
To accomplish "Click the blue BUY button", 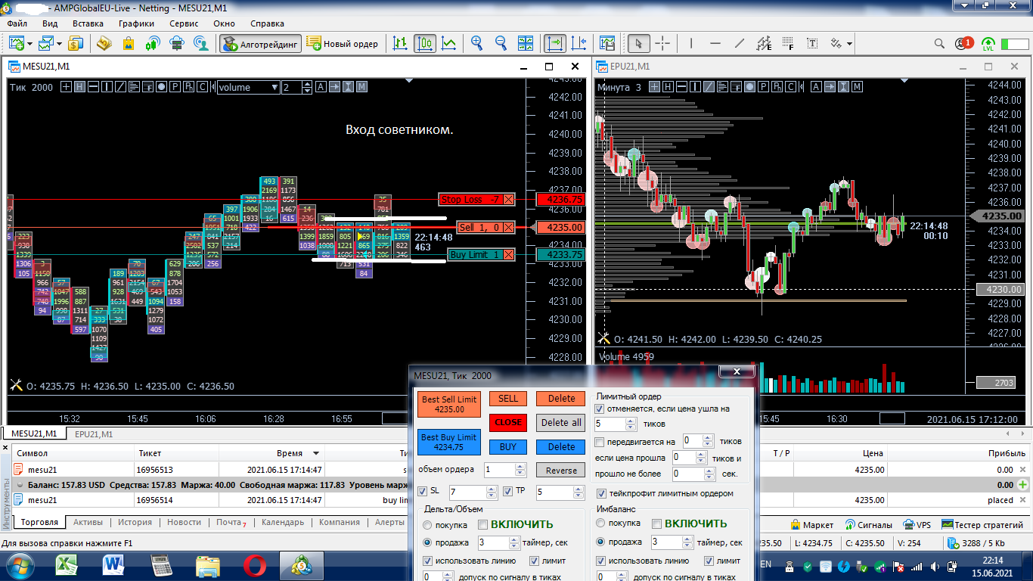I will coord(508,447).
